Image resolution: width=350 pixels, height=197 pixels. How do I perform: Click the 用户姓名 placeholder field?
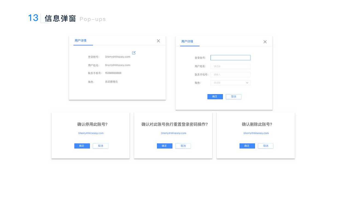230,66
